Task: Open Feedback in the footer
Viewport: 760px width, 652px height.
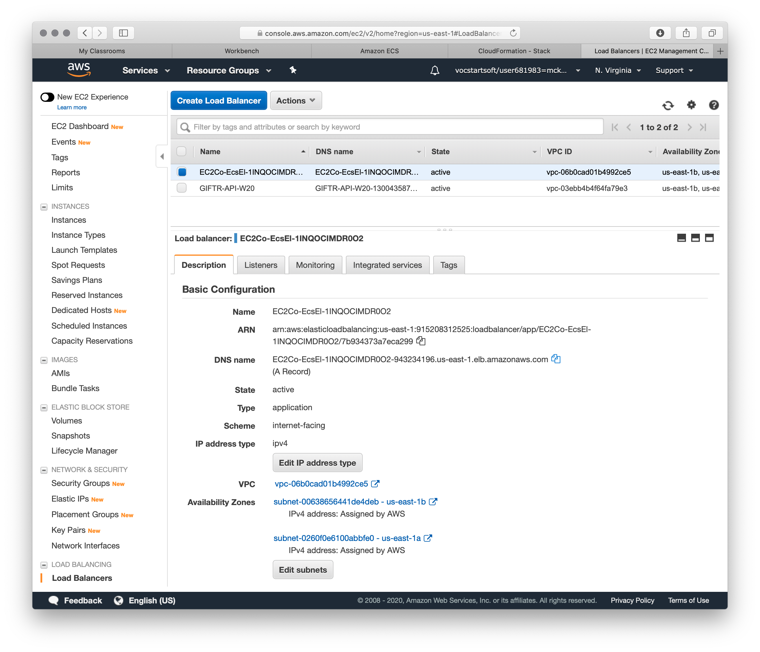Action: 75,600
